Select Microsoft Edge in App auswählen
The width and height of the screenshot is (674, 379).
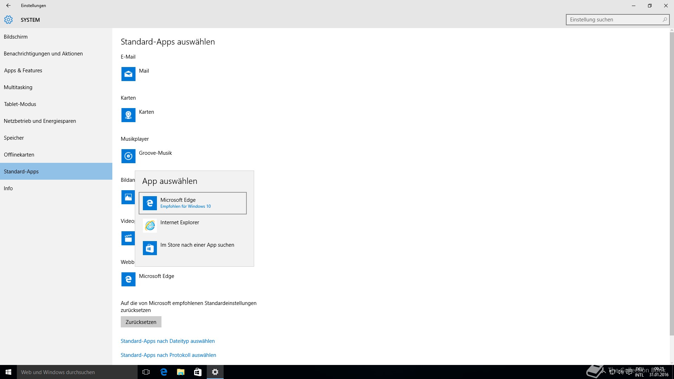click(x=193, y=203)
